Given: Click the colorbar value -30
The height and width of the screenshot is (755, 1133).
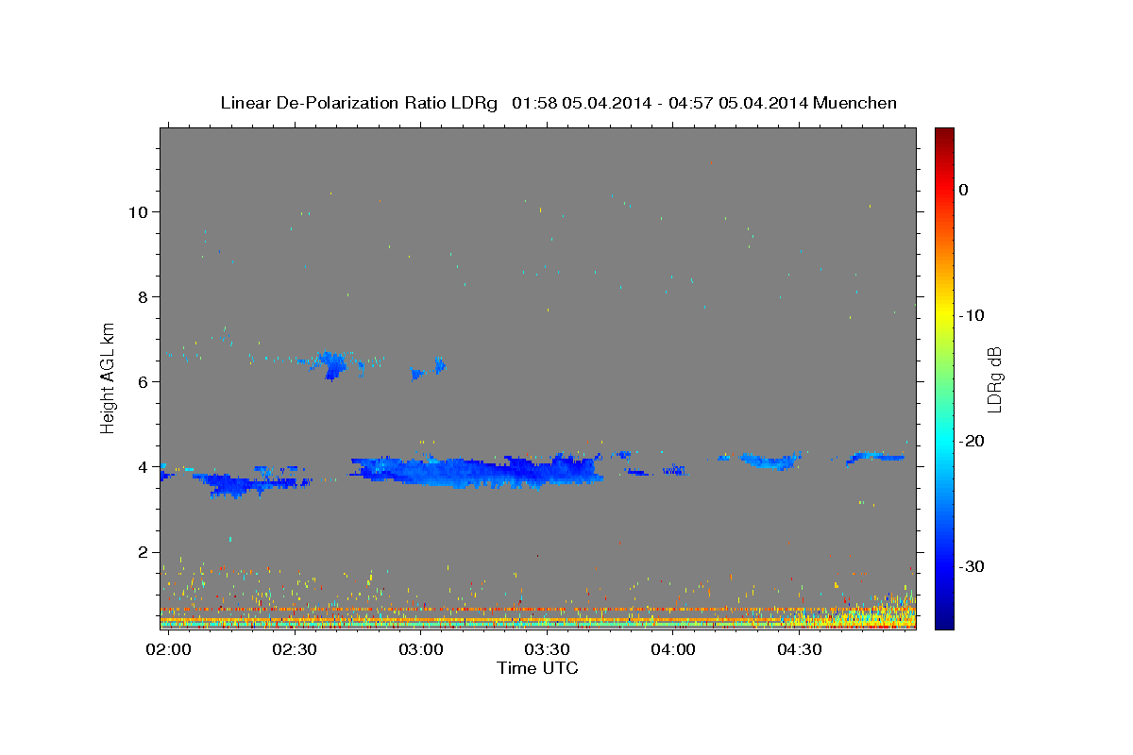Looking at the screenshot, I should [x=972, y=566].
